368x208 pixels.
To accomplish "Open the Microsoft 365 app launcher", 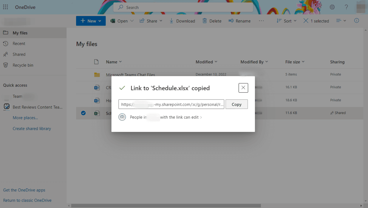I will click(x=5, y=7).
